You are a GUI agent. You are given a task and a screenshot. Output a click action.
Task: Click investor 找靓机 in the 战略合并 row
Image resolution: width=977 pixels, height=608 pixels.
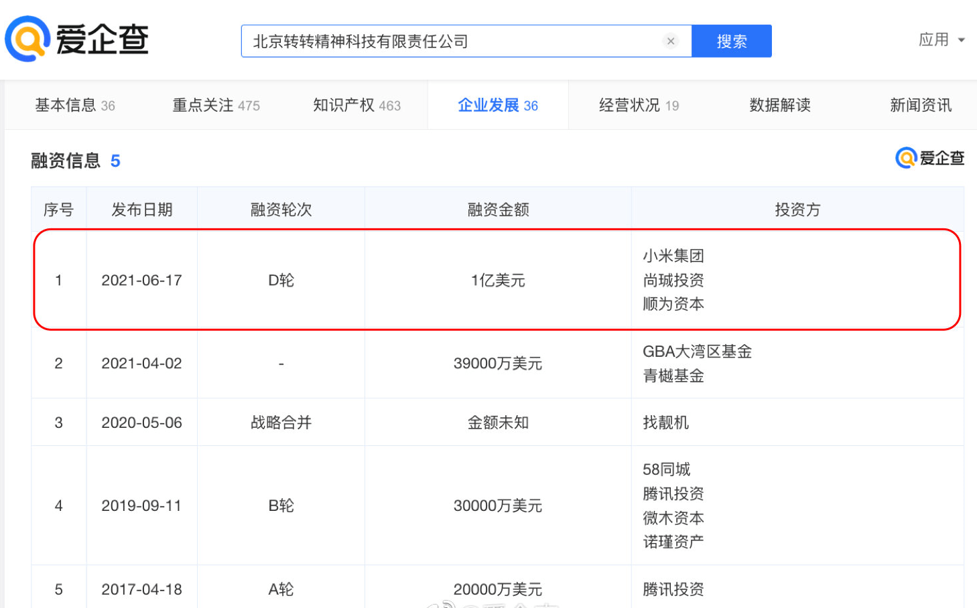pyautogui.click(x=665, y=423)
